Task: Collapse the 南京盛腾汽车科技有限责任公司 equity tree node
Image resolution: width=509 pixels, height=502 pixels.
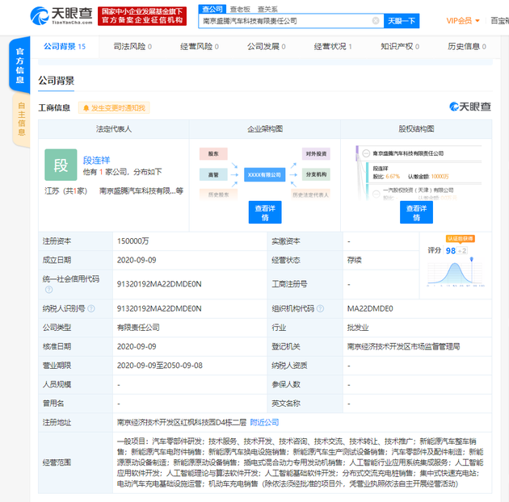Action: [x=366, y=153]
